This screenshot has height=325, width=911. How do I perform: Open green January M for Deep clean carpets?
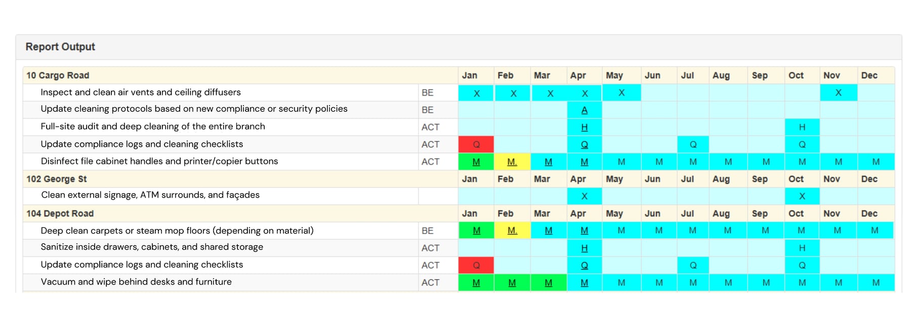(x=476, y=230)
